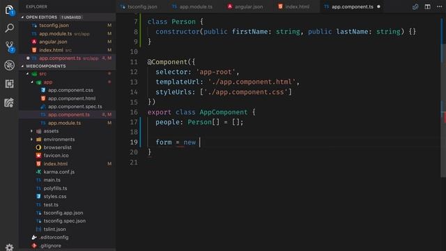Switch to the index.html tab
Viewport: 446px width, 251px height.
(x=294, y=6)
